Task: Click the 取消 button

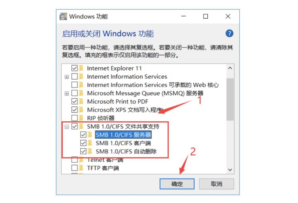Action: coord(216,184)
